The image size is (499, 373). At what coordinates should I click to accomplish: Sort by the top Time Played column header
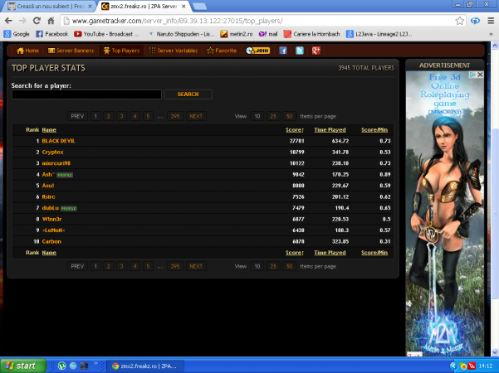coord(330,130)
